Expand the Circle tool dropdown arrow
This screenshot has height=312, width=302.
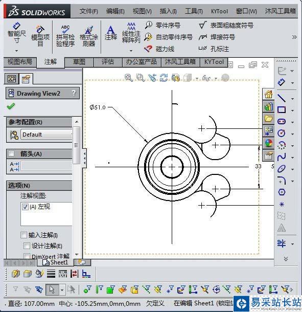click(292, 134)
